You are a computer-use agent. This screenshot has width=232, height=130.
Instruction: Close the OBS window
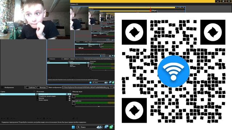click(229, 1)
